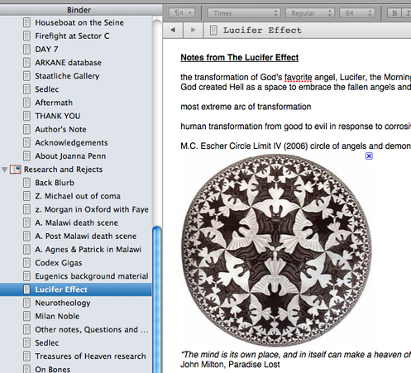411x373 pixels.
Task: Click document icon next to About Joanna Penn
Action: [26, 156]
